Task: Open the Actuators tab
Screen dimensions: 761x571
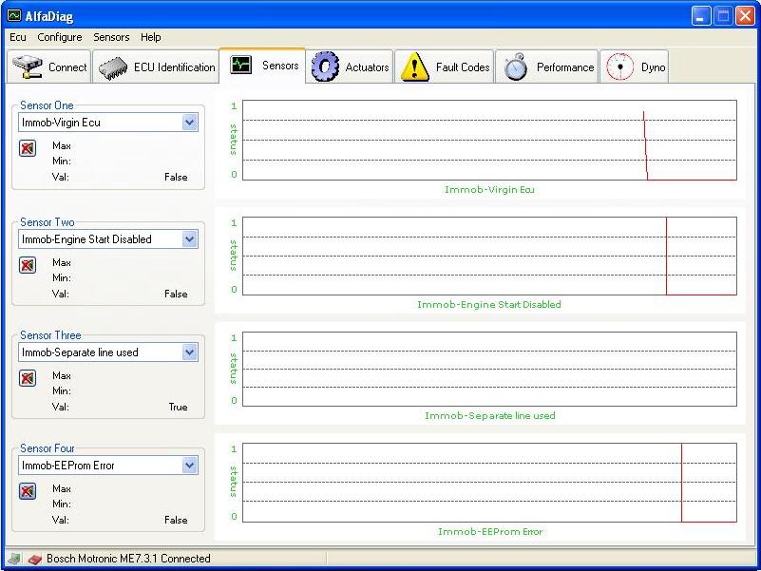Action: (350, 67)
